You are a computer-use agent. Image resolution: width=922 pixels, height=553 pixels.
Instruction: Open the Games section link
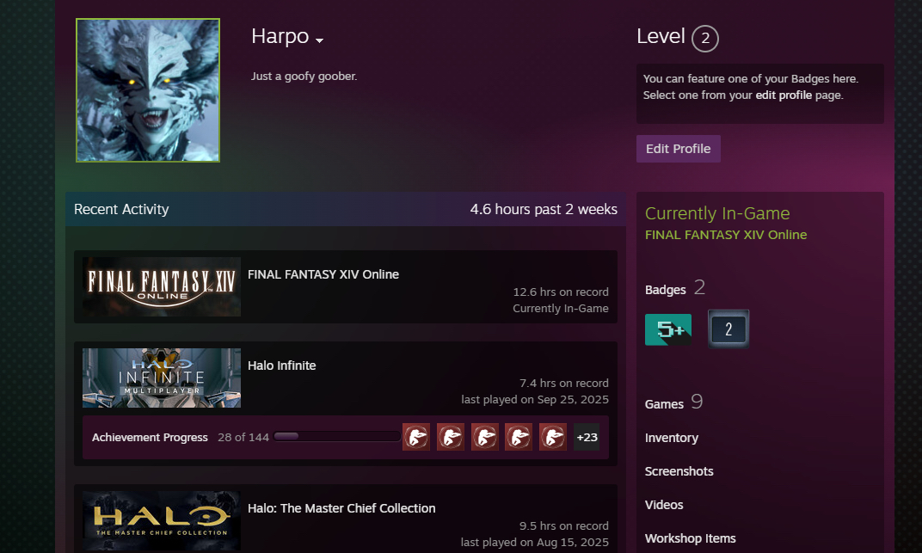click(664, 404)
